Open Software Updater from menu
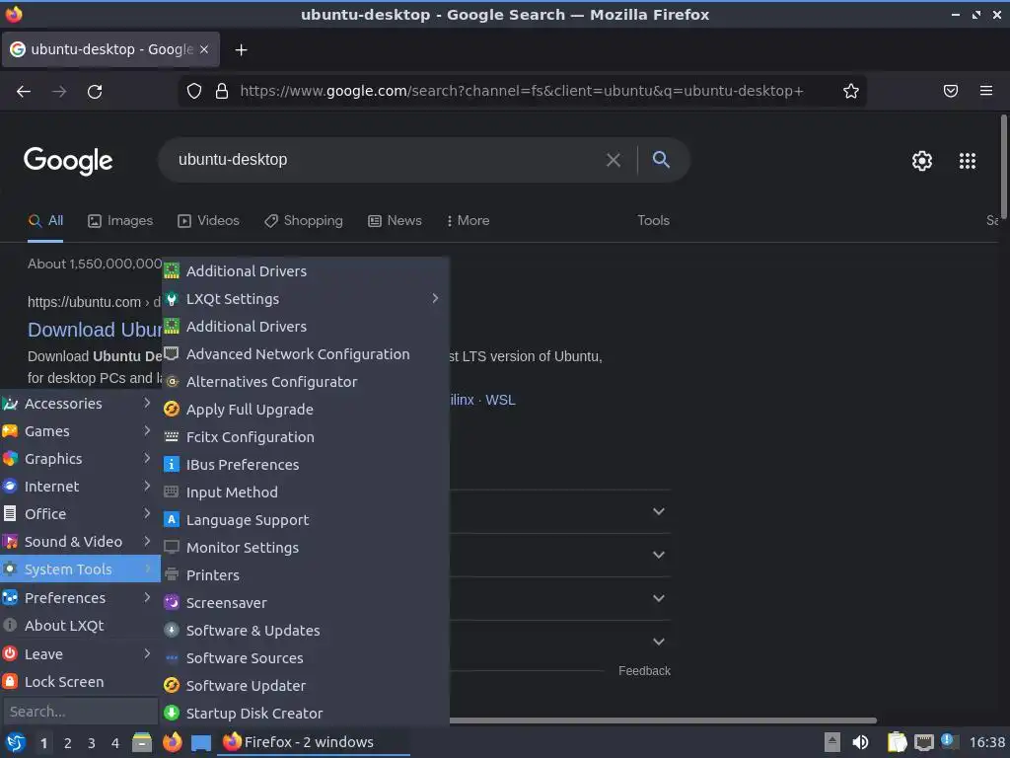 pos(306,686)
